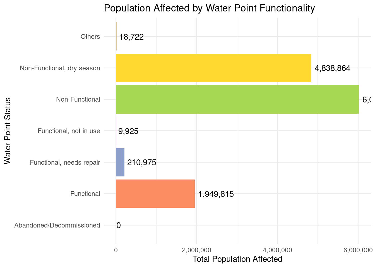This screenshot has width=375, height=268.
Task: Select the 210,975 data label
Action: (x=141, y=162)
